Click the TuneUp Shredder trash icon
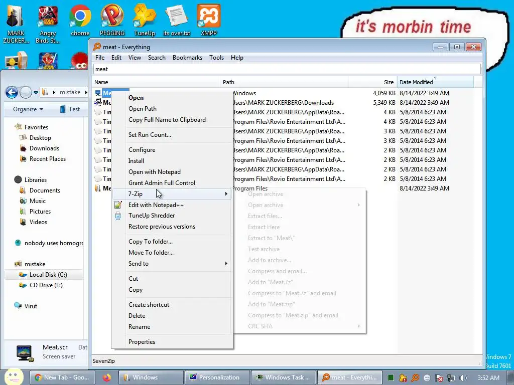The width and height of the screenshot is (514, 385). click(118, 216)
